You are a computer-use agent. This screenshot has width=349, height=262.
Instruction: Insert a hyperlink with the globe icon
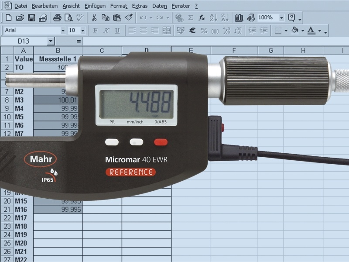pos(179,17)
